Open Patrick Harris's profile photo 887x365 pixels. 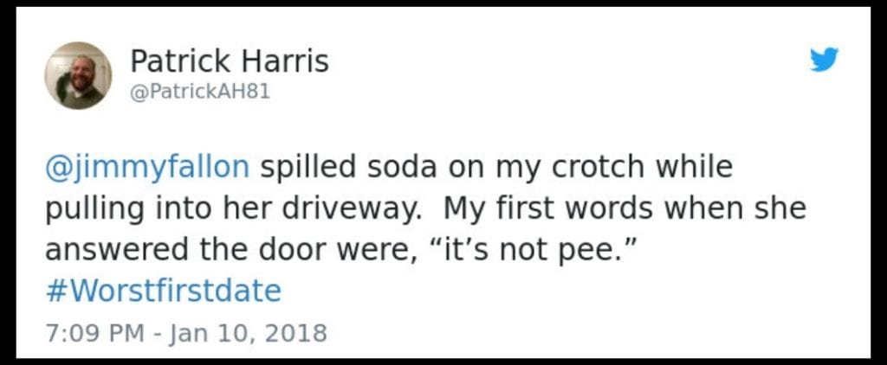(x=78, y=75)
